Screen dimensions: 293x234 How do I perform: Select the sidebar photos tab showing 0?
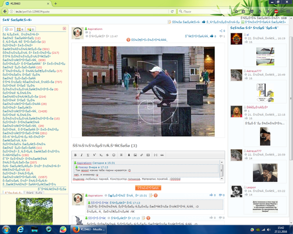tap(30, 29)
